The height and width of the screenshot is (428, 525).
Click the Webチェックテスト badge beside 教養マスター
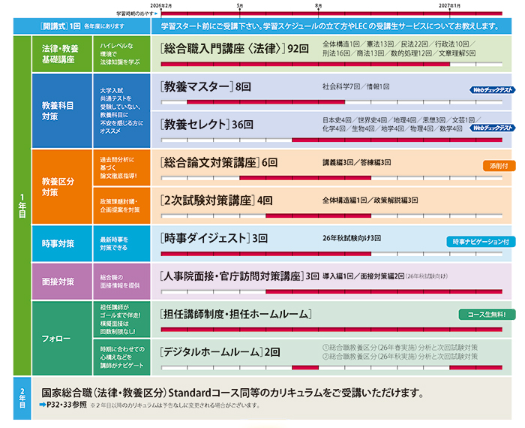(x=492, y=89)
